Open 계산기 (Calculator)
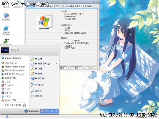This screenshot has height=119, width=159. tap(6, 89)
